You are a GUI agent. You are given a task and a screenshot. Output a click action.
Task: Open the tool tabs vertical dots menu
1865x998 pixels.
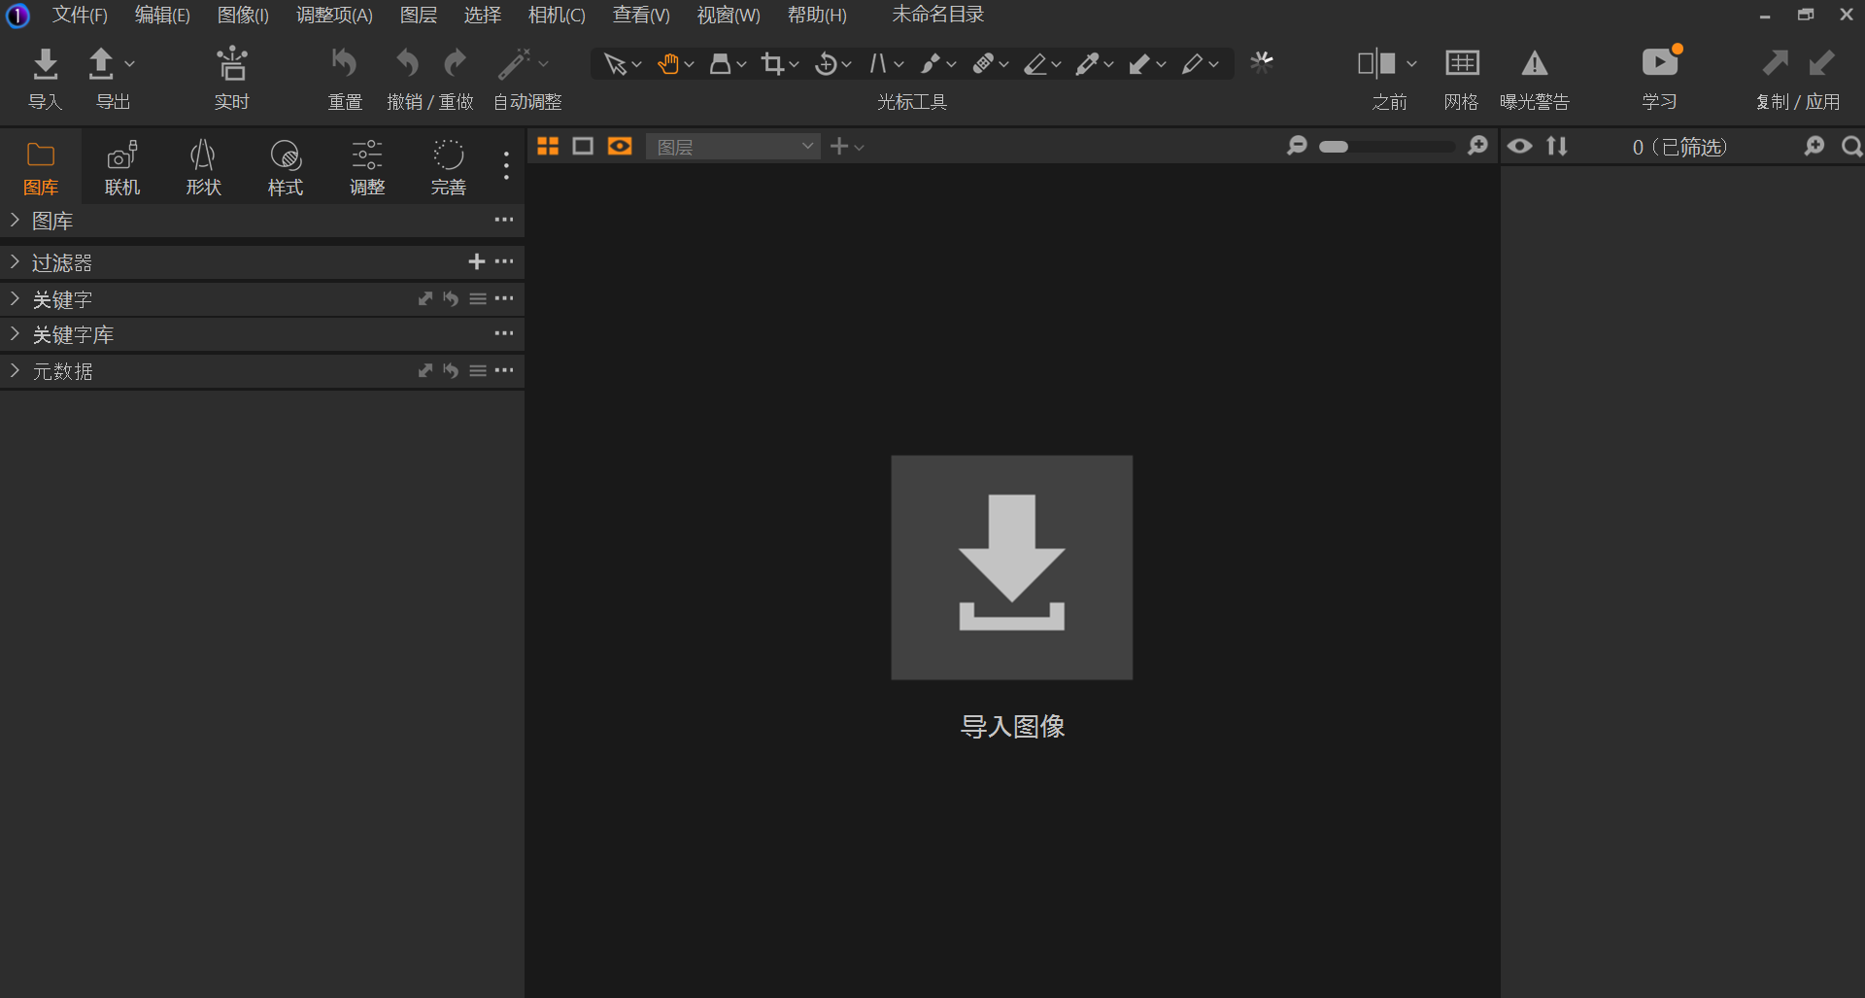click(x=506, y=165)
